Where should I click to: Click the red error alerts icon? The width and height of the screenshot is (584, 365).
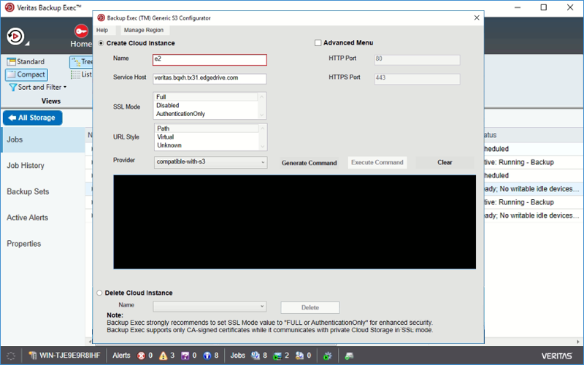point(141,356)
